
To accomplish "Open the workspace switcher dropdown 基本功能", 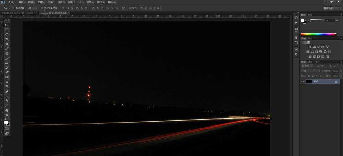I will coord(332,8).
